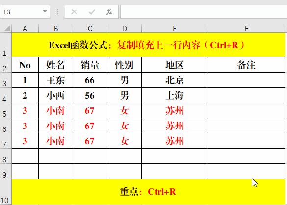Click the formula bar resize dots handle

pyautogui.click(x=57, y=12)
